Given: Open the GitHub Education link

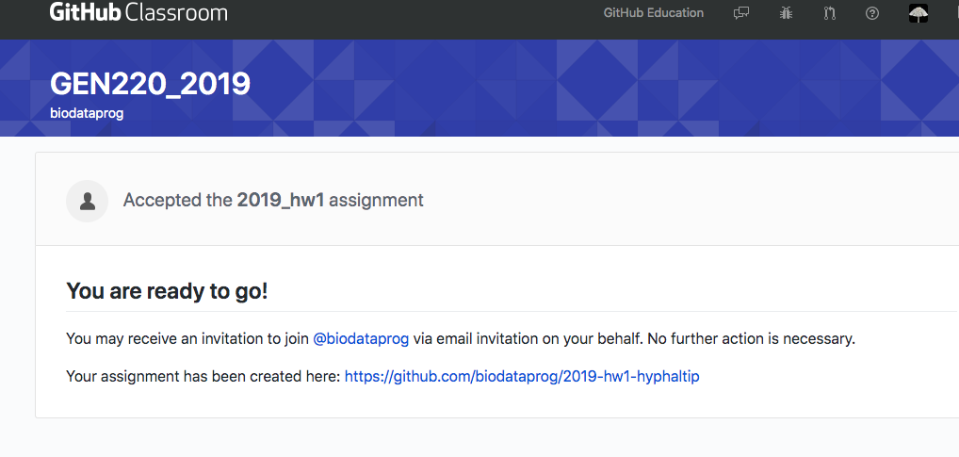Looking at the screenshot, I should click(653, 13).
